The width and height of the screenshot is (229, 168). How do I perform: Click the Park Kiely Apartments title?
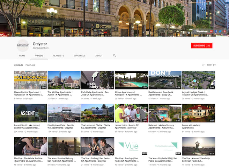click(95, 93)
